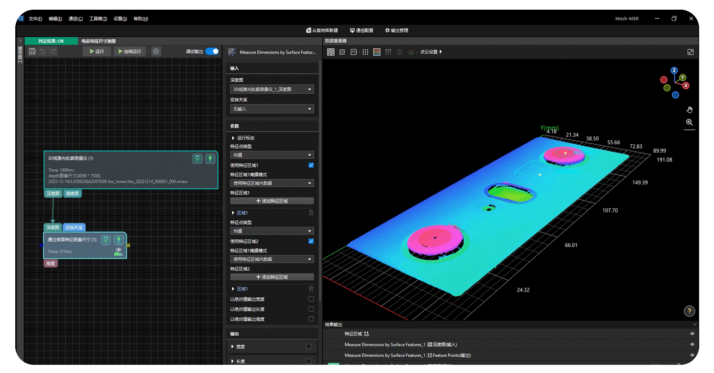
Task: Activate the pan hand tool
Action: 689,110
